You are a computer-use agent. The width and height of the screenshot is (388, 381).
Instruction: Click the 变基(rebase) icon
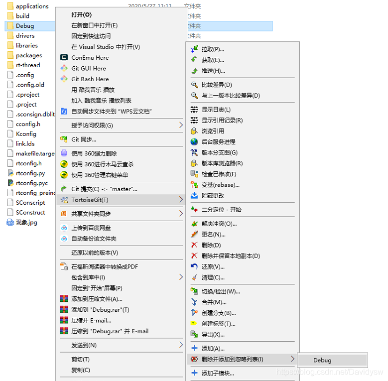pyautogui.click(x=194, y=185)
